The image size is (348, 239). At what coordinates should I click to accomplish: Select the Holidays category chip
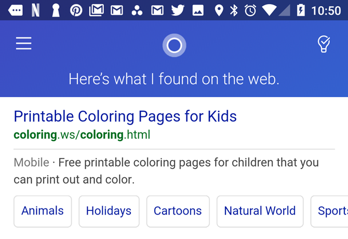tap(109, 211)
